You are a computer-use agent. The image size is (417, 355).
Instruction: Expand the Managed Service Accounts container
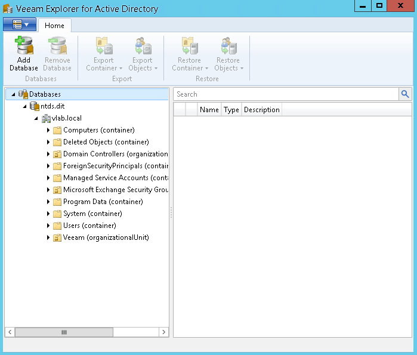[48, 178]
